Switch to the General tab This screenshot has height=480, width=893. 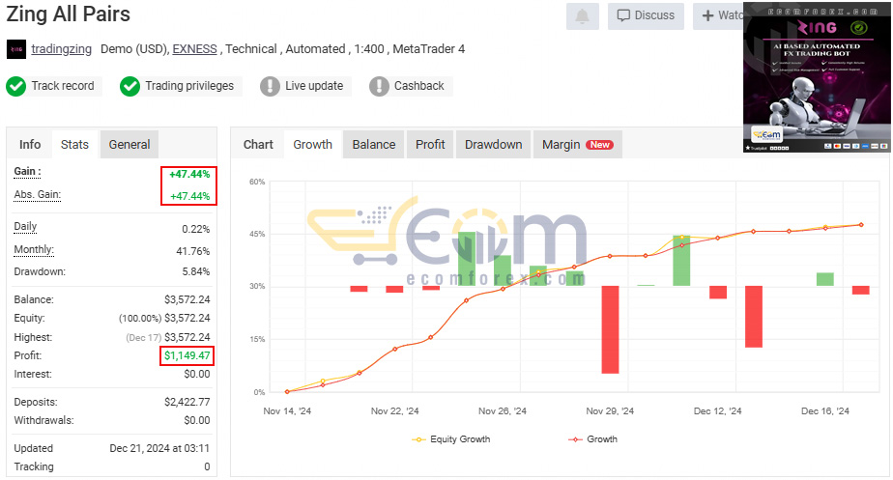(130, 145)
